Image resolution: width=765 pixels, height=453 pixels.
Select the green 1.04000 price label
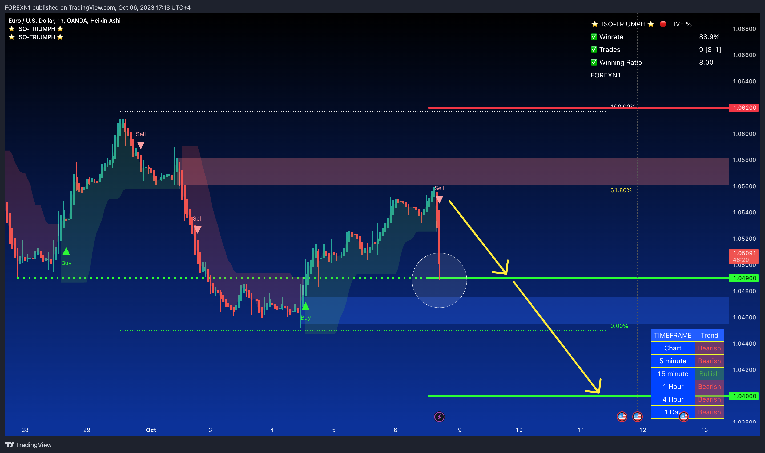pos(744,396)
